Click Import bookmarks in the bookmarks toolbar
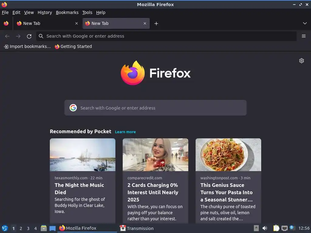The image size is (311, 233). point(27,46)
